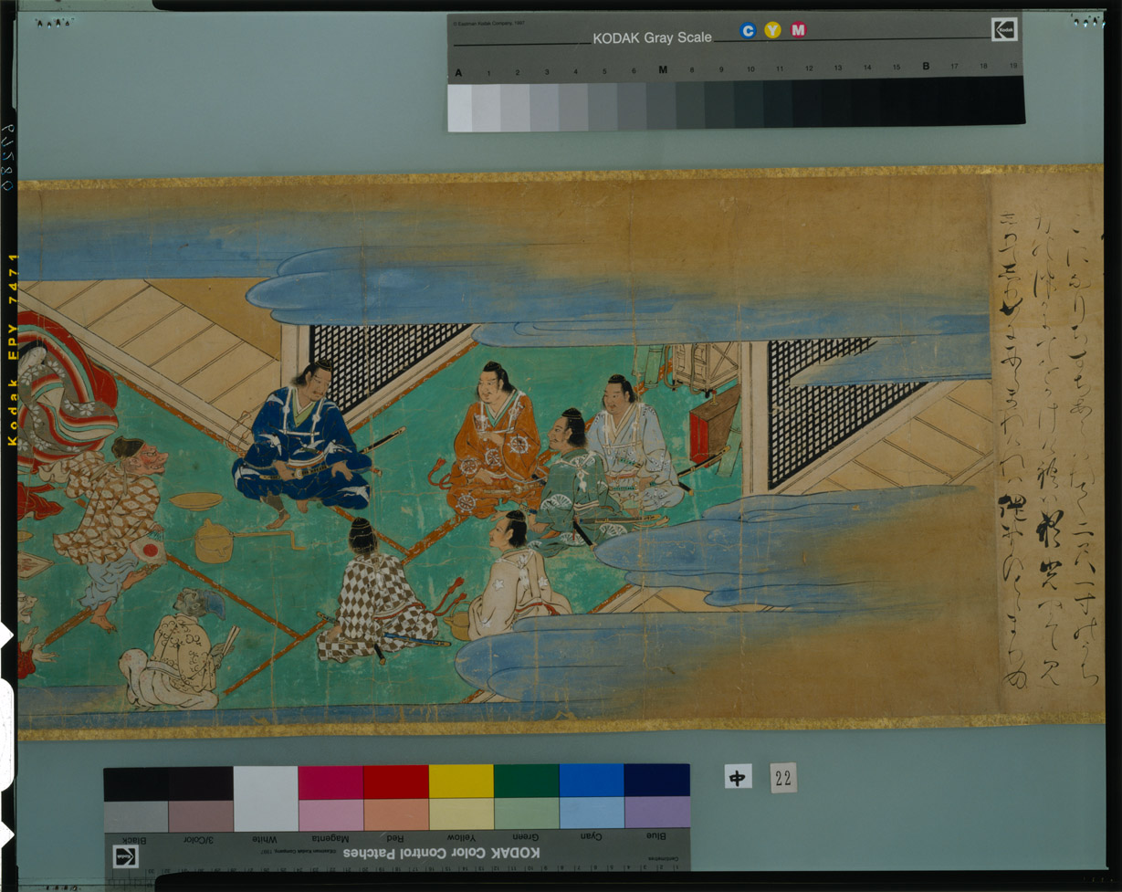Pick the bright Cyan color control patch
This screenshot has width=1122, height=892.
click(592, 781)
